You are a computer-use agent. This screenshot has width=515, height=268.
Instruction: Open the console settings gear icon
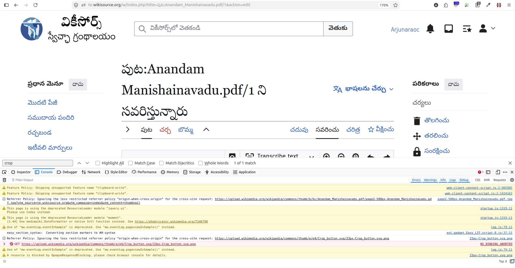pyautogui.click(x=512, y=180)
